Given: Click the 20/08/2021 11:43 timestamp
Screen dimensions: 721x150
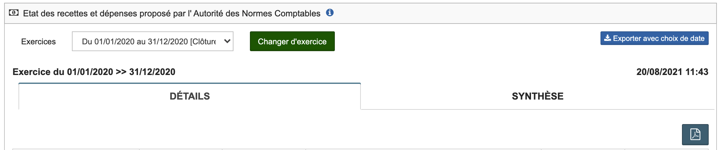Looking at the screenshot, I should click(x=672, y=72).
